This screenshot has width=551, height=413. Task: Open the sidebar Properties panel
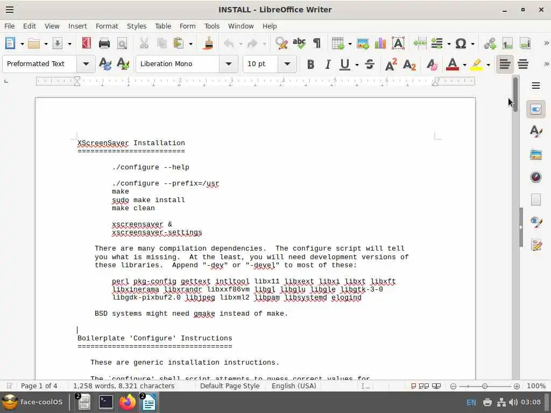click(535, 109)
